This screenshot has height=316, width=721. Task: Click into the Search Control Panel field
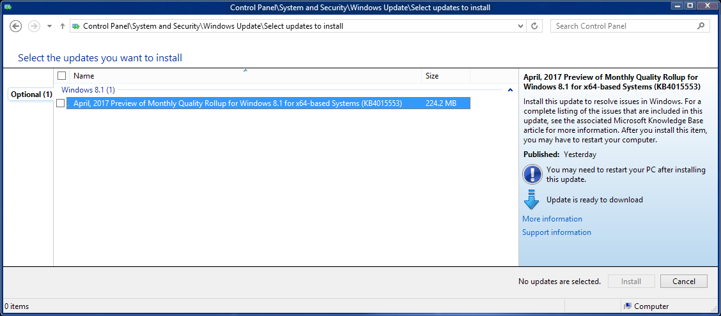(623, 26)
